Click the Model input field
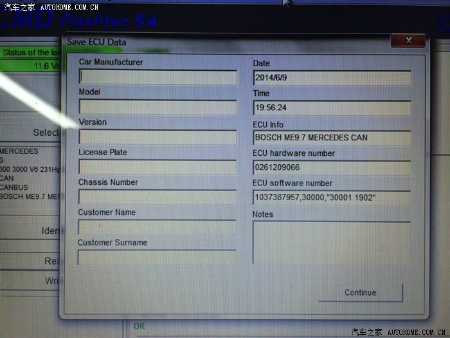450x338 pixels. click(158, 108)
